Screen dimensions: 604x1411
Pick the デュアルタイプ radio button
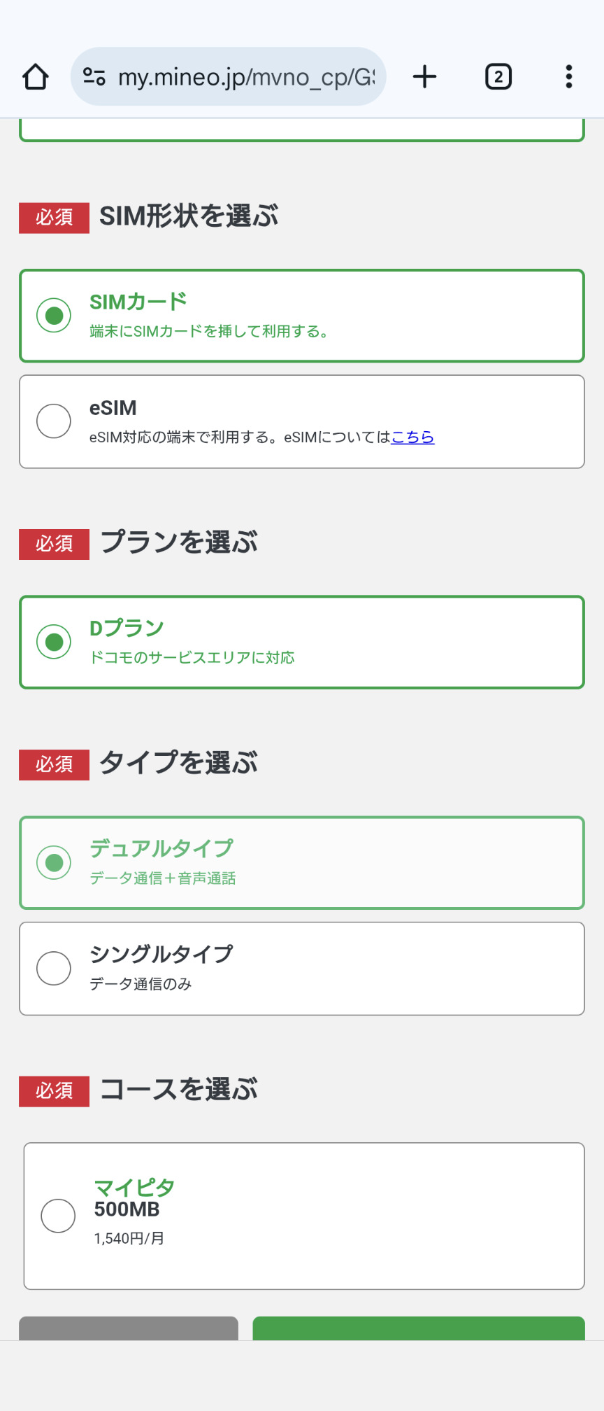pos(54,862)
